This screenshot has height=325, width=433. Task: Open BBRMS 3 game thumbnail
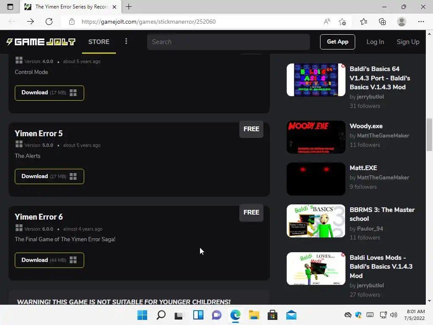316,221
